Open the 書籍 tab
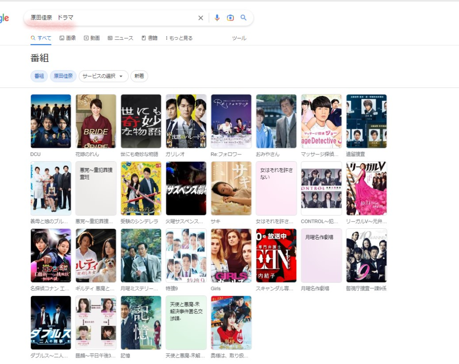Image resolution: width=459 pixels, height=364 pixels. pyautogui.click(x=150, y=38)
